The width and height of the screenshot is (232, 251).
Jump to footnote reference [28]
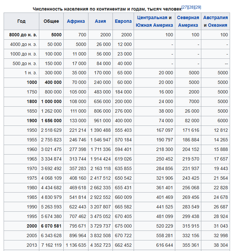(x=191, y=7)
